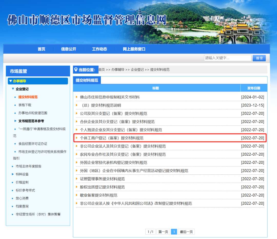The width and height of the screenshot is (277, 239).
Task: Open 外国（地区）企业在中国境内从事生产经营活动登记提交材料规范 article
Action: click(134, 171)
